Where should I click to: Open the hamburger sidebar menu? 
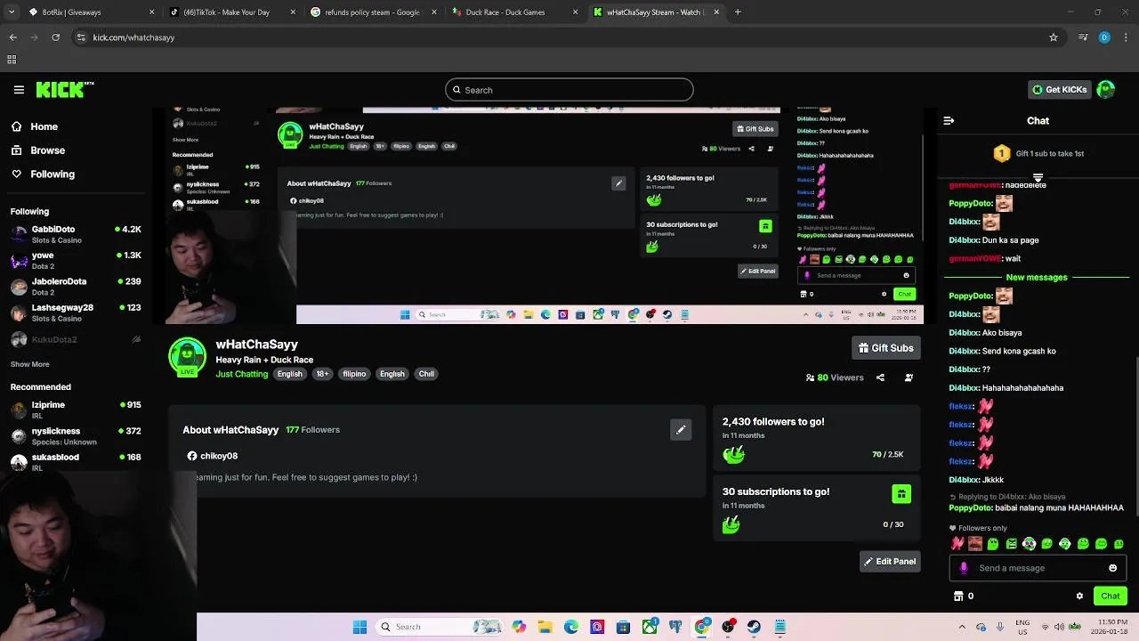coord(19,90)
